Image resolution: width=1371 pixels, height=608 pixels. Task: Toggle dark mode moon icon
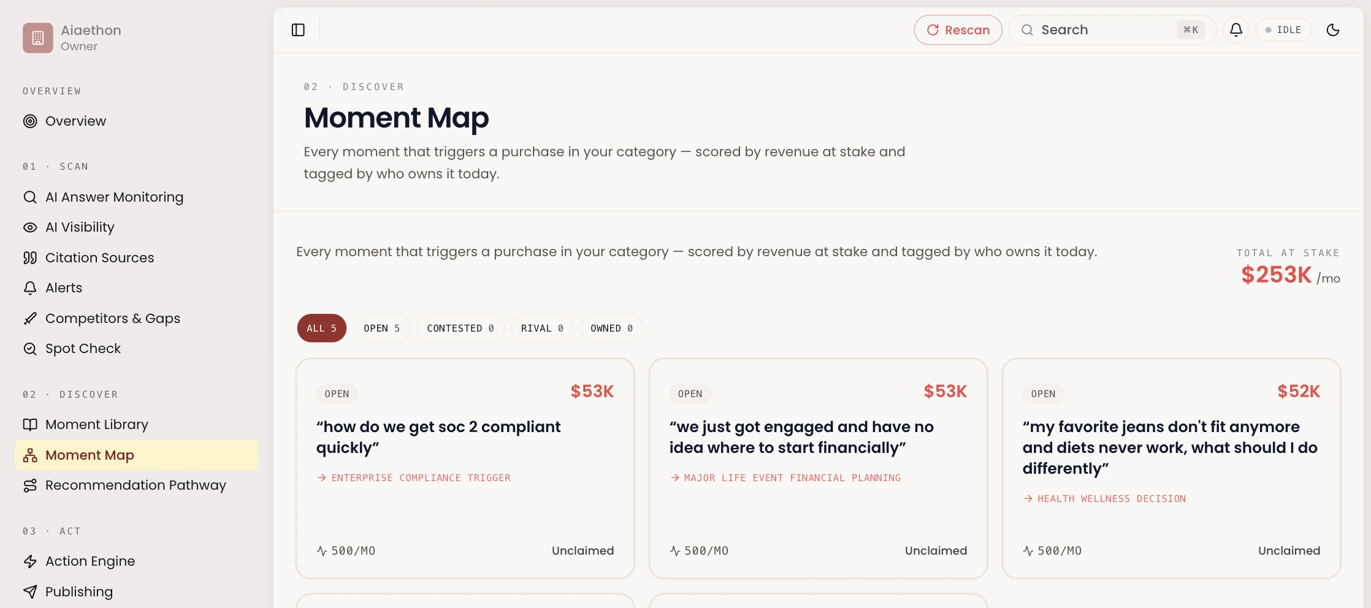[1333, 30]
